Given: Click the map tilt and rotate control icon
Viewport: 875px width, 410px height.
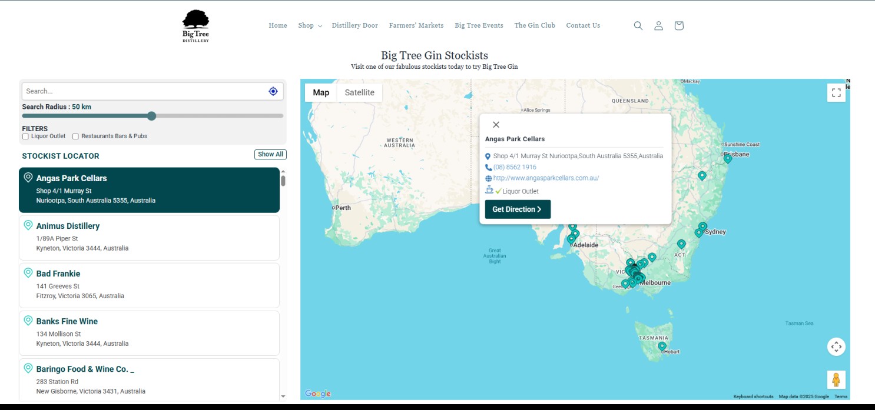Looking at the screenshot, I should point(836,346).
